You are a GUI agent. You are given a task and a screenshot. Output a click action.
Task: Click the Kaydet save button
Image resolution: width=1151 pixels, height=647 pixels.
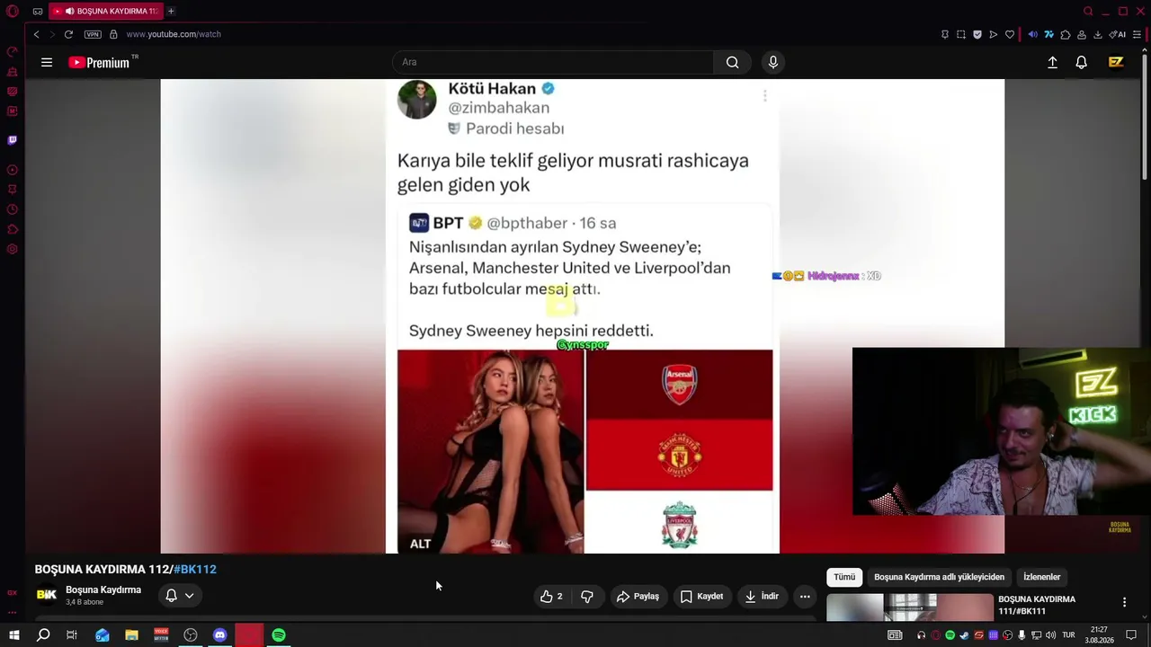(701, 596)
